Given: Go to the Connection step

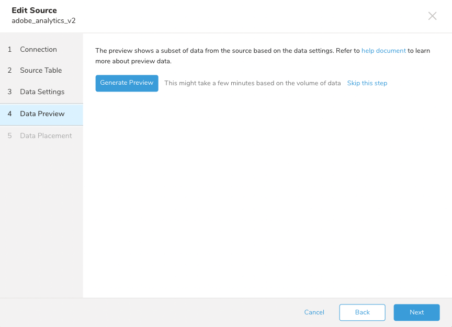Looking at the screenshot, I should (x=38, y=49).
